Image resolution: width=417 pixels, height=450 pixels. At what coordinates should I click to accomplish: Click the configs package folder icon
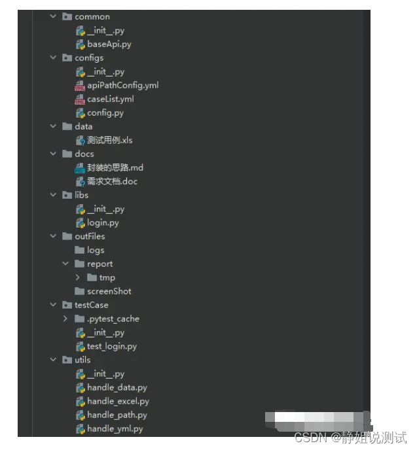pyautogui.click(x=67, y=58)
